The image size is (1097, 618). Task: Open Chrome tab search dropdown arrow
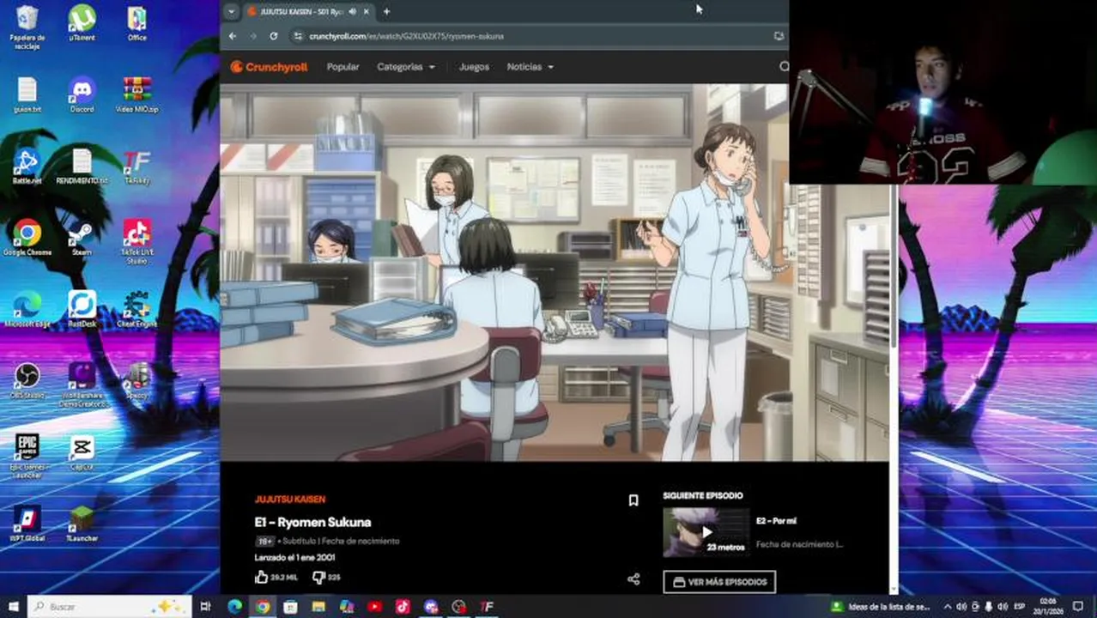pos(231,11)
